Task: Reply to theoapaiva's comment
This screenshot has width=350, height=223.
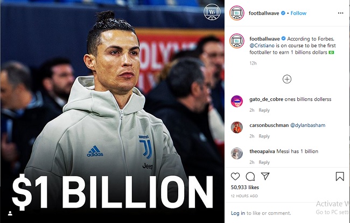Action: 264,162
